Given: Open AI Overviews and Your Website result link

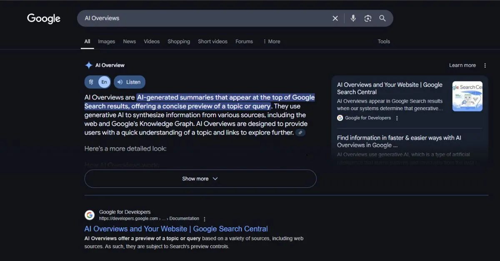Looking at the screenshot, I should pyautogui.click(x=176, y=229).
